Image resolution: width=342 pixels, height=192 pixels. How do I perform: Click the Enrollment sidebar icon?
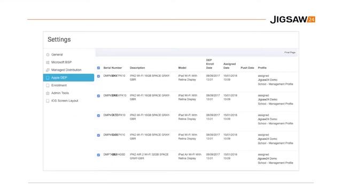(x=48, y=85)
